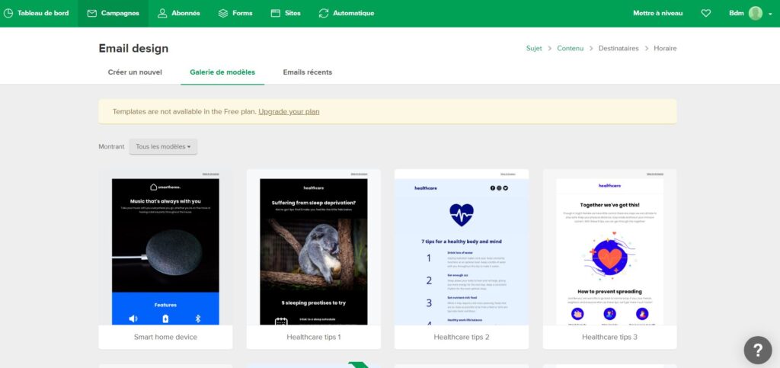Click Mettre à niveau button
Viewport: 780px width, 368px height.
(657, 13)
